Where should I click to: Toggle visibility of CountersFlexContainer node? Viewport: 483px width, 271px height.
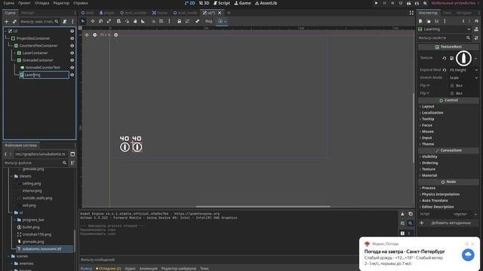[72, 46]
